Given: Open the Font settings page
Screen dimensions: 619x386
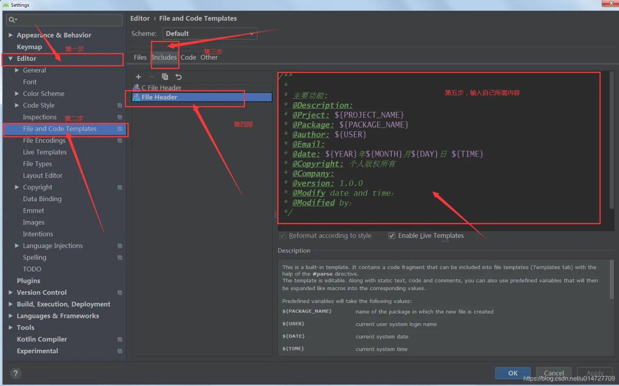Looking at the screenshot, I should tap(30, 82).
